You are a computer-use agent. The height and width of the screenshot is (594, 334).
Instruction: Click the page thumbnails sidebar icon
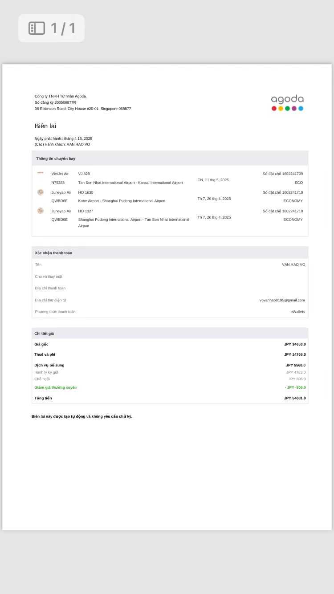click(x=37, y=28)
